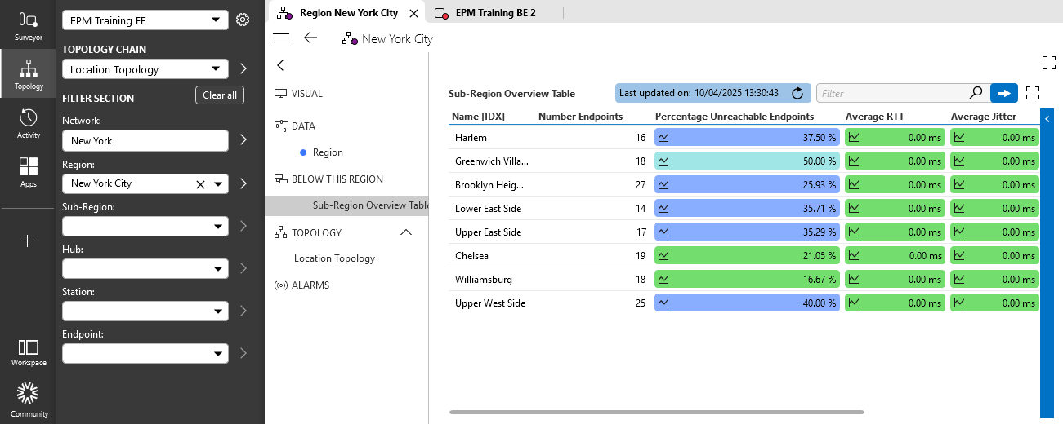This screenshot has width=1063, height=424.
Task: Click arrow next to Region field
Action: point(243,183)
